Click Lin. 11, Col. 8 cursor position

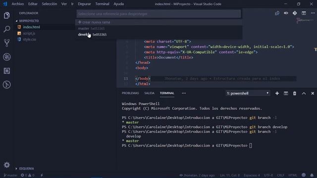tap(230, 175)
